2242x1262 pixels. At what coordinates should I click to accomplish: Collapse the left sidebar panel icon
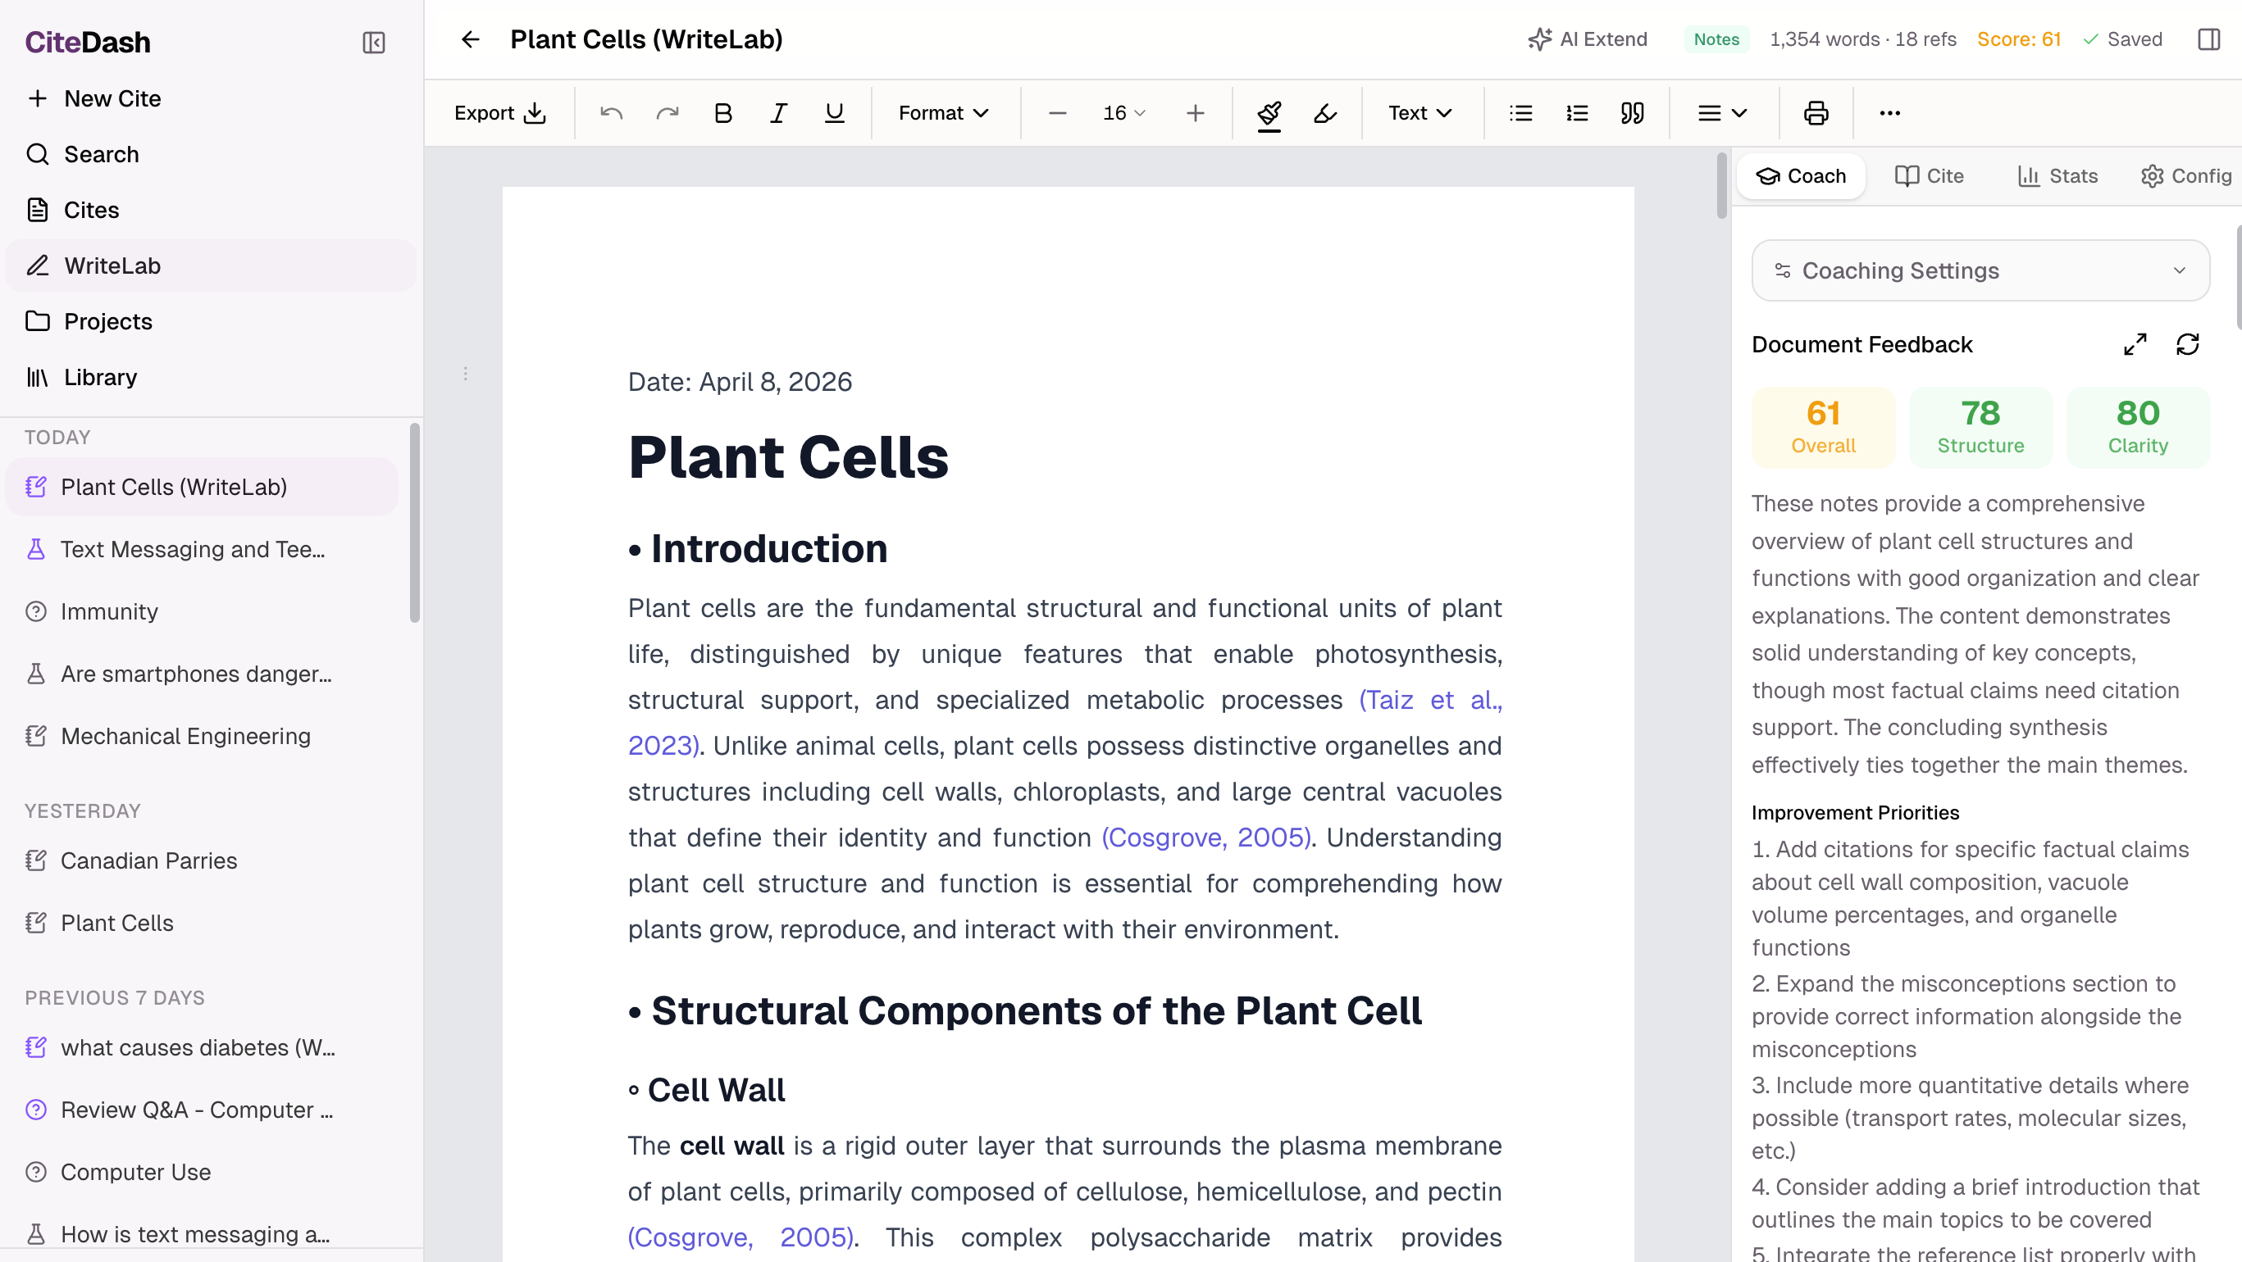coord(373,43)
